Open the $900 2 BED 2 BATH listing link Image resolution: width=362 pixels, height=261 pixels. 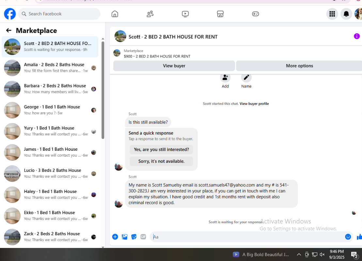point(157,56)
